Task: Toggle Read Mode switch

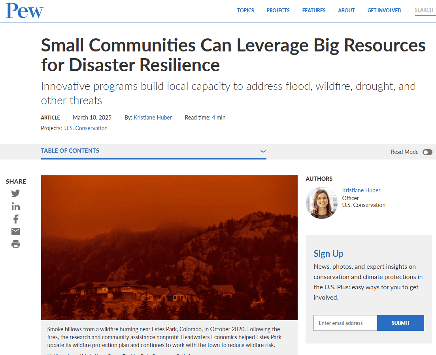Action: point(427,152)
